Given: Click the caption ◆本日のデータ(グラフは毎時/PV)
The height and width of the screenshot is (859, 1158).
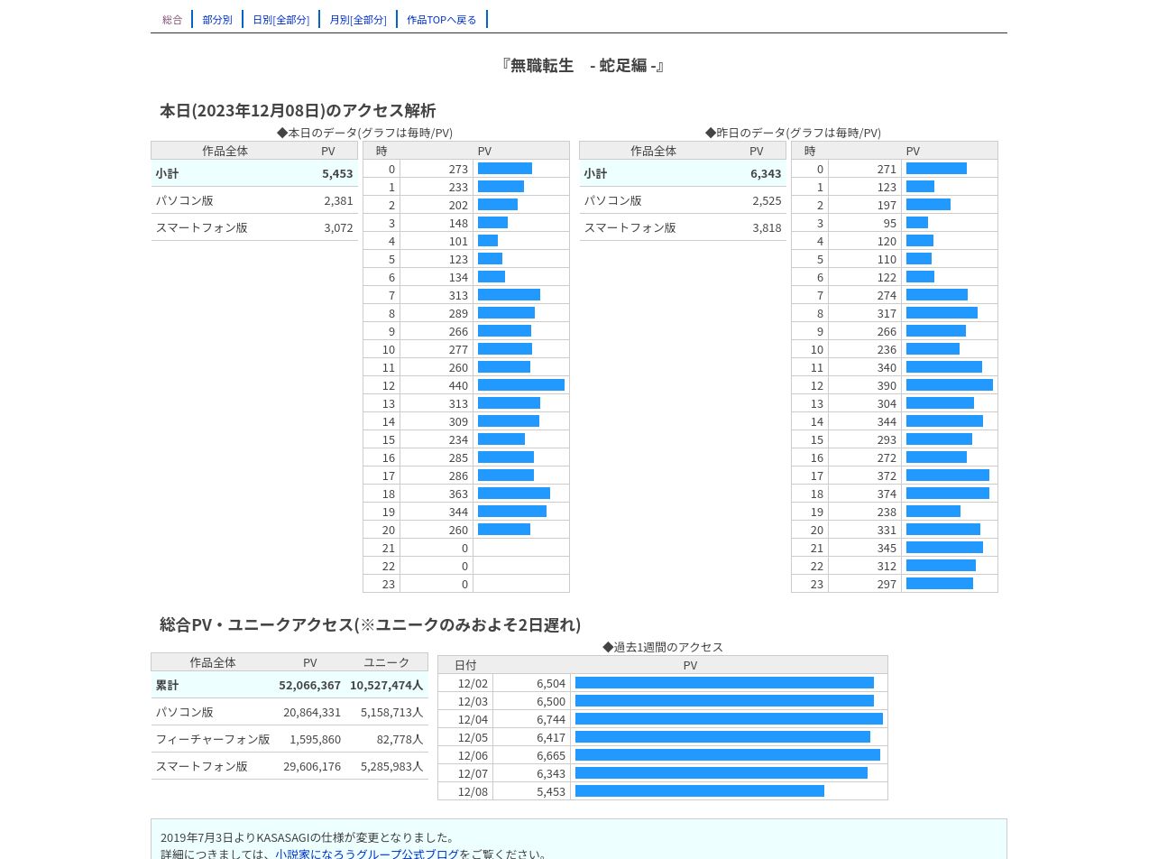Looking at the screenshot, I should pyautogui.click(x=364, y=133).
